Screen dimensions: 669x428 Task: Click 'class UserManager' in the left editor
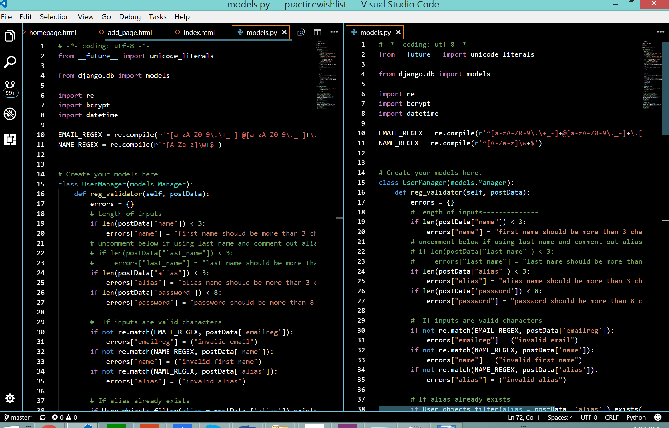[x=92, y=184]
